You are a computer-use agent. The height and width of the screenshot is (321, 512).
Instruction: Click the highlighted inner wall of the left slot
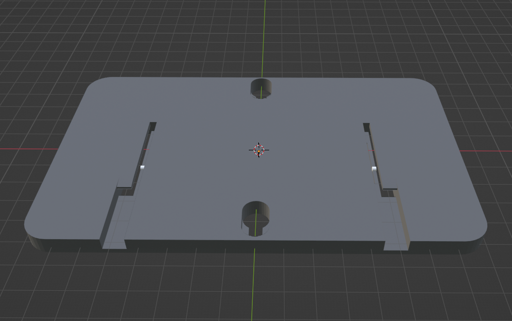143,166
